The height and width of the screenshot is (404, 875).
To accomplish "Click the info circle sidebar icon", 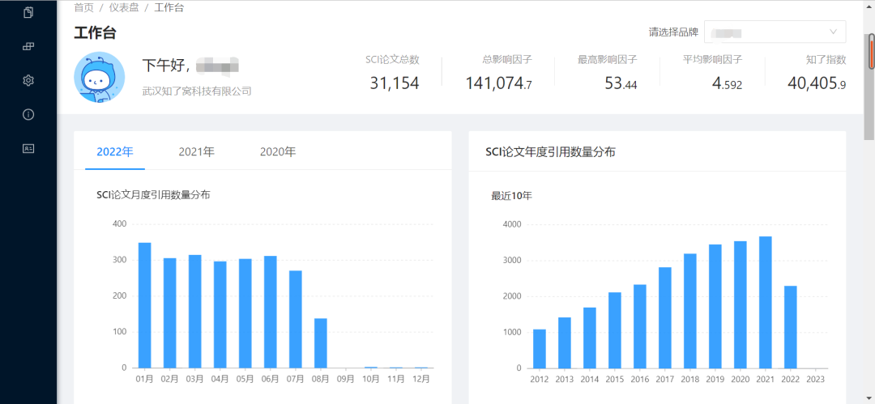I will pyautogui.click(x=28, y=114).
